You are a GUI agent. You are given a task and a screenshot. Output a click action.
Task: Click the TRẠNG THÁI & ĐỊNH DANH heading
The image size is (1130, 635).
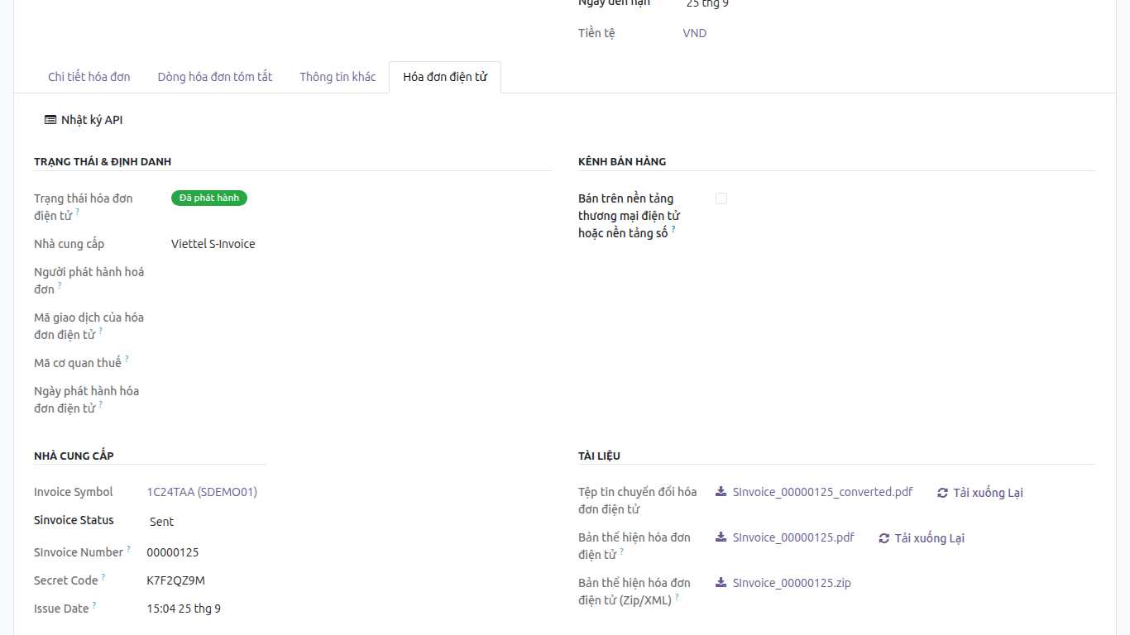coord(103,161)
